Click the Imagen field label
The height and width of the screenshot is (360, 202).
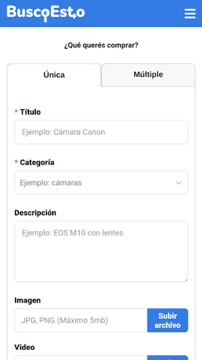(x=28, y=300)
